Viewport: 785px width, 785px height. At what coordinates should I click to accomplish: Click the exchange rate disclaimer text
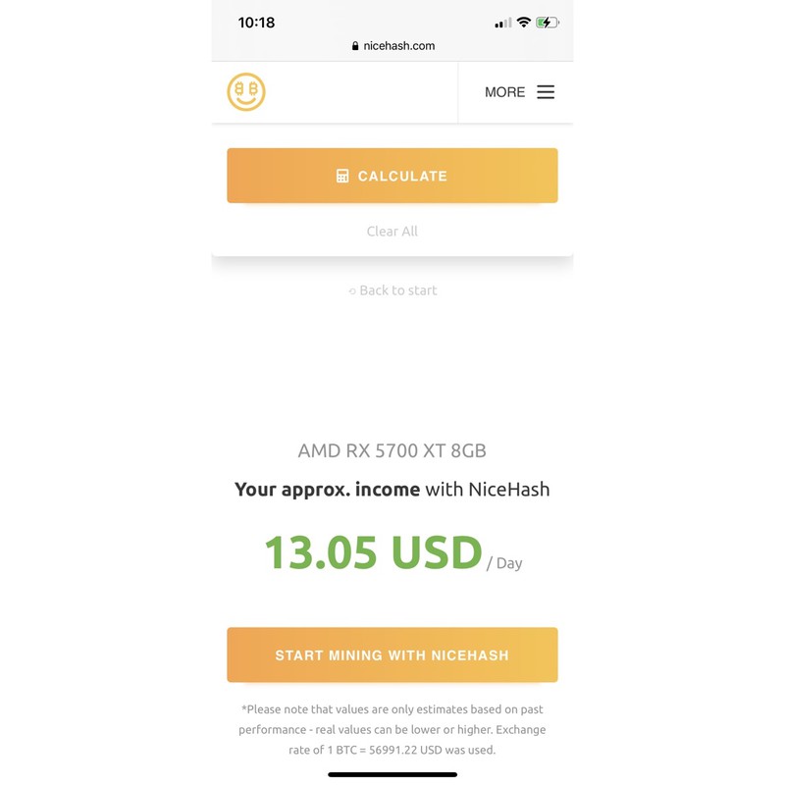pyautogui.click(x=392, y=729)
